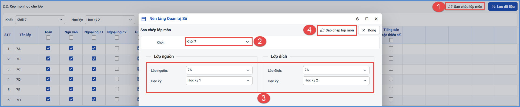Screen dimensions: 520x107
Task: Open the Lớp nguồn class dropdown
Action: (x=219, y=70)
